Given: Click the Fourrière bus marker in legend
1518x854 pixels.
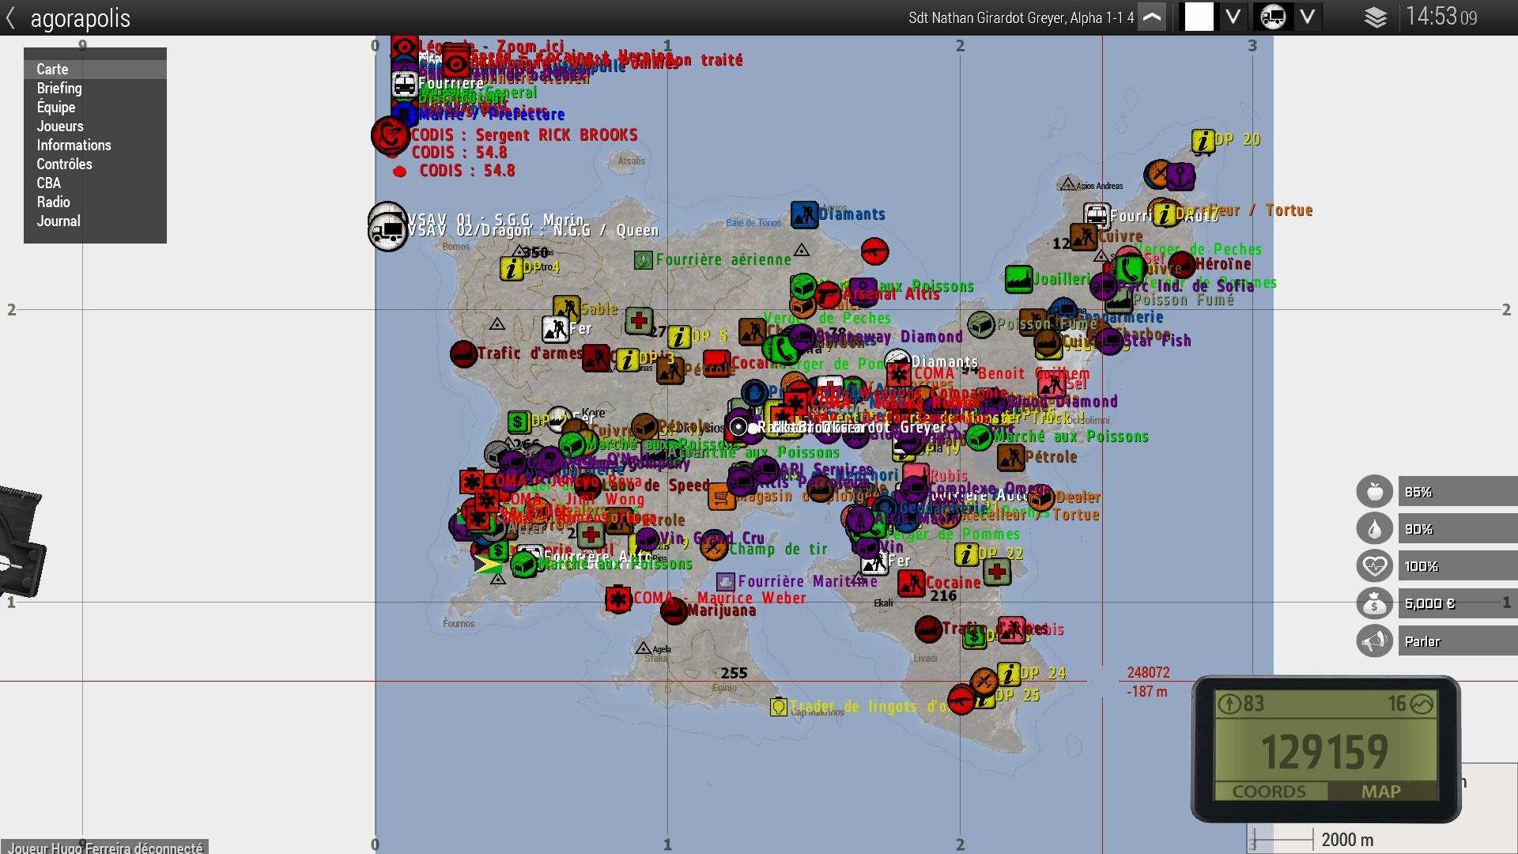Looking at the screenshot, I should (x=404, y=84).
